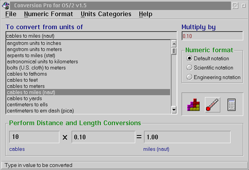Click the 'miles (naut)' result unit label

156,149
